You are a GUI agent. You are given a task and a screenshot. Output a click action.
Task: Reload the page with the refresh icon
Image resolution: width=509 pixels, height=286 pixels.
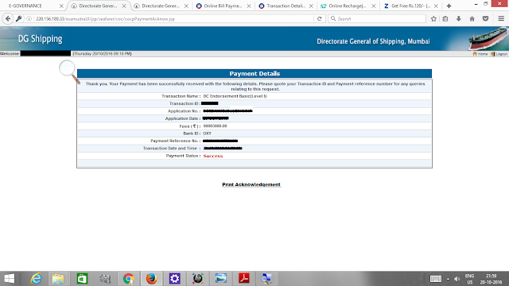(x=320, y=19)
